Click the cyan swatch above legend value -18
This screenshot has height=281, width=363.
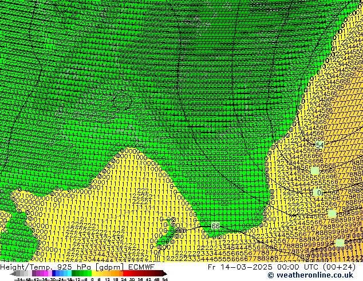point(69,274)
